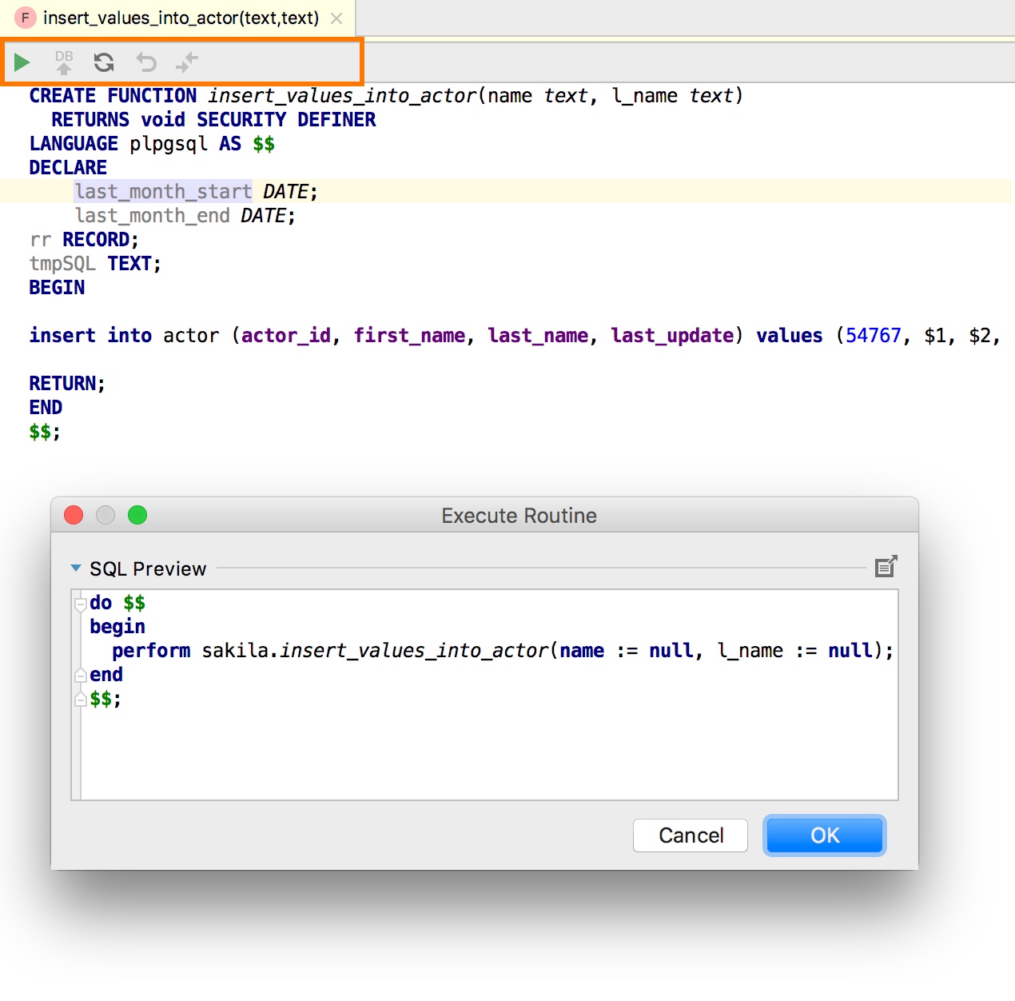The width and height of the screenshot is (1015, 1001).
Task: Confirm execution with the OK button
Action: tap(825, 835)
